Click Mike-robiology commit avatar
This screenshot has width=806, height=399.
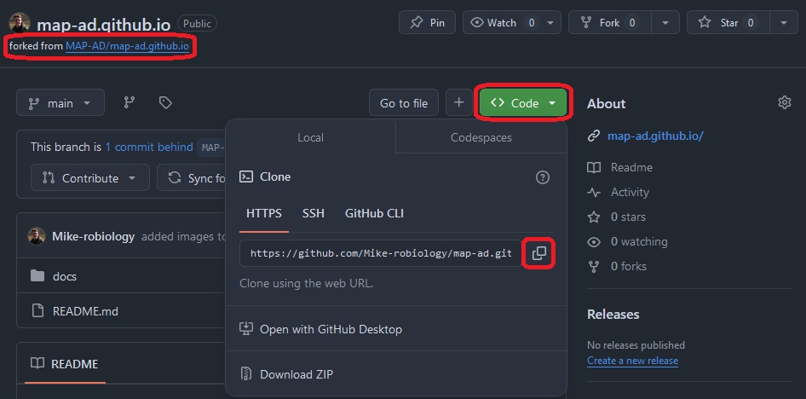click(x=37, y=236)
